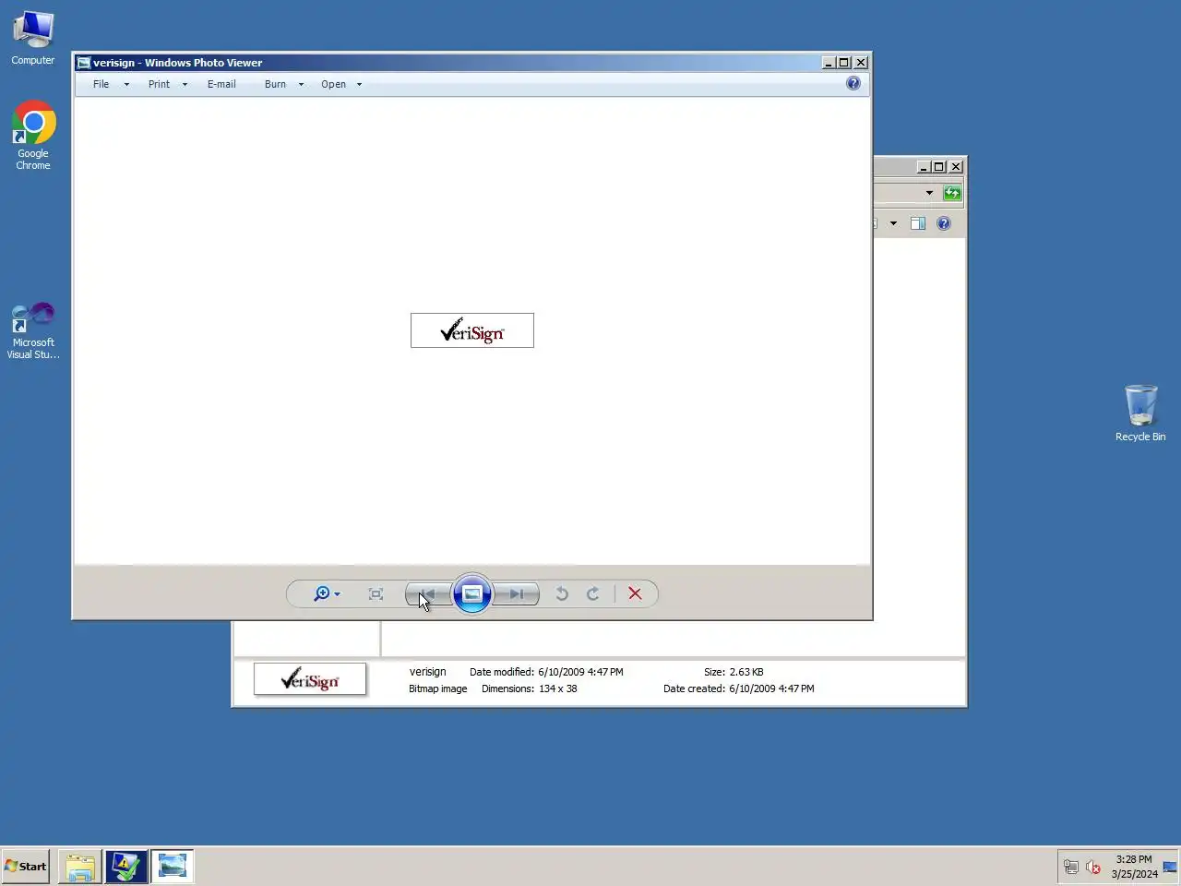Image resolution: width=1181 pixels, height=886 pixels.
Task: Click the Windows Explorer taskbar icon
Action: (80, 867)
